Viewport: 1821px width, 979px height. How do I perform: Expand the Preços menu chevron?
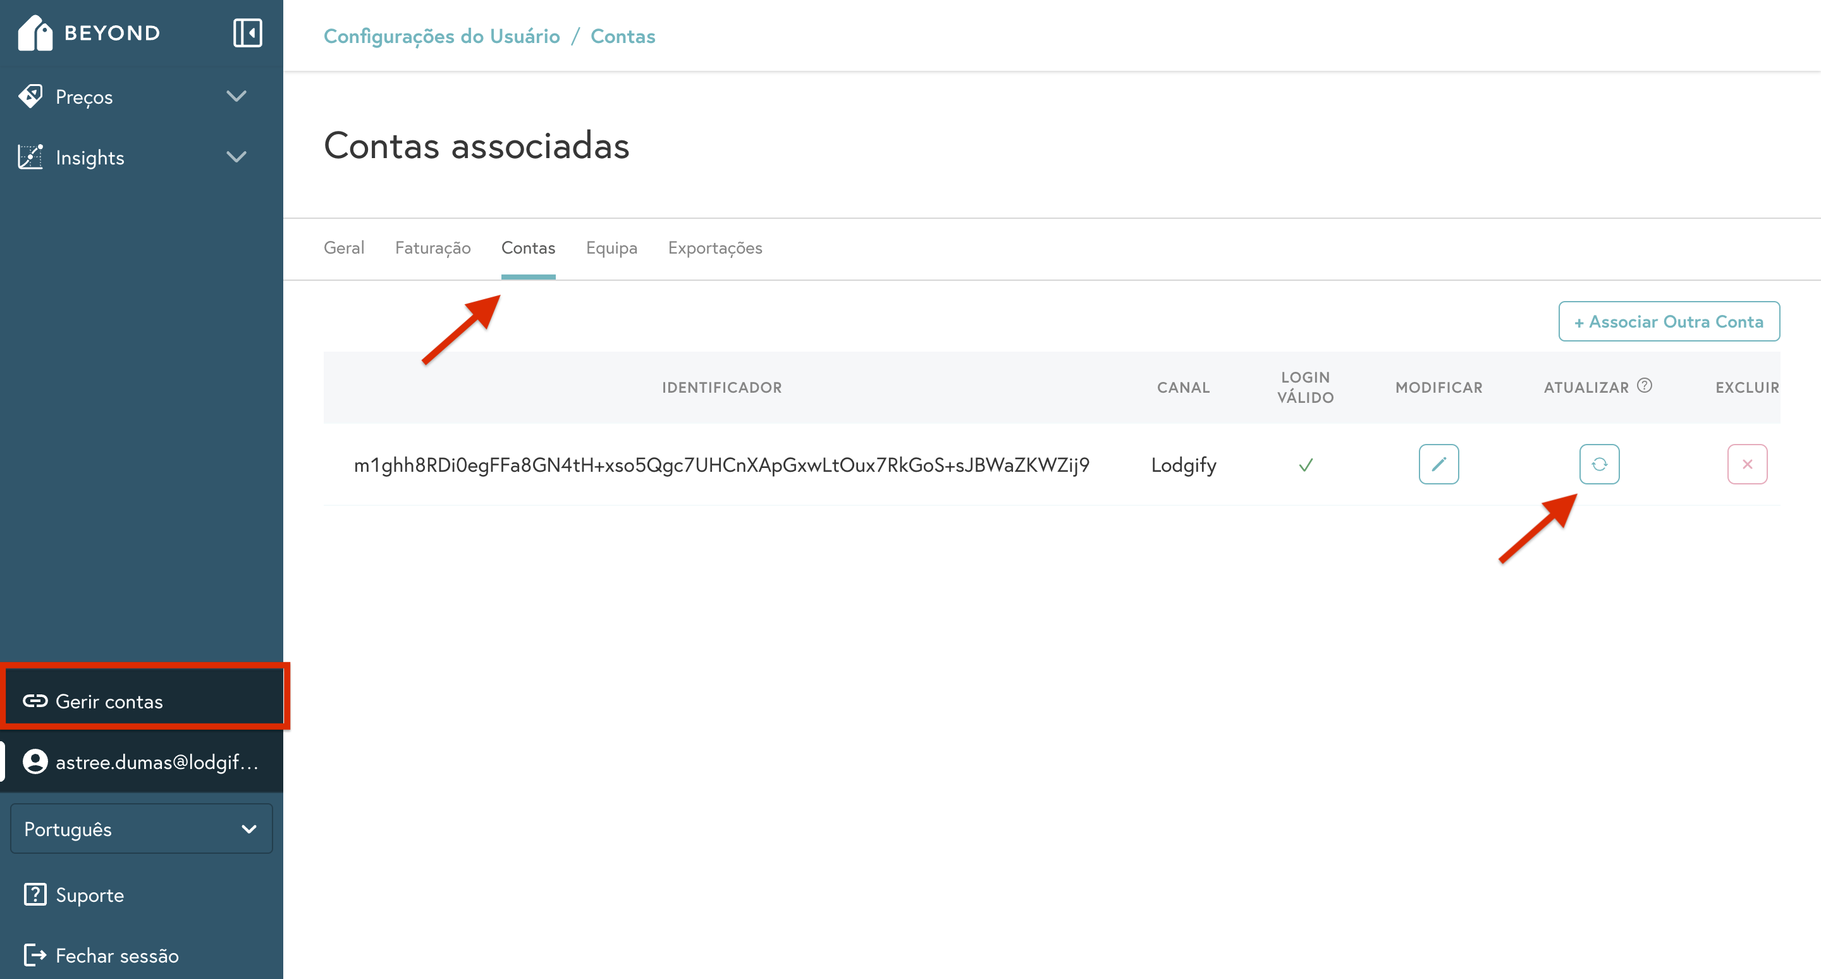pyautogui.click(x=236, y=97)
